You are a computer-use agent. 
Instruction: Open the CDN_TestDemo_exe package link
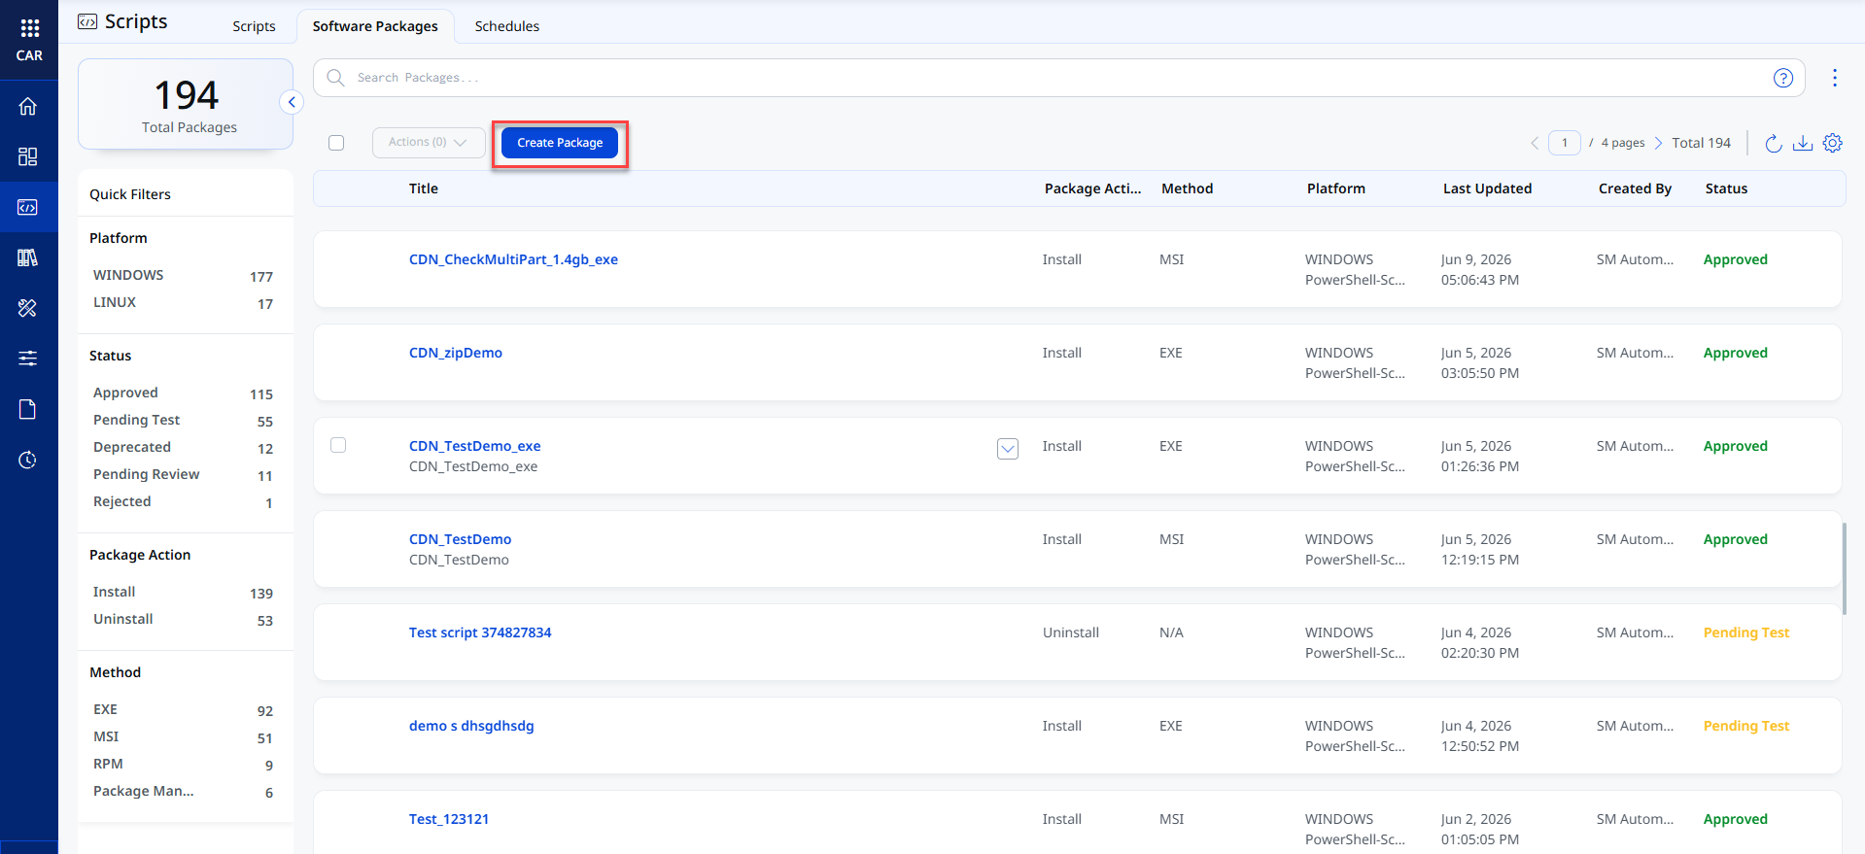(x=475, y=446)
